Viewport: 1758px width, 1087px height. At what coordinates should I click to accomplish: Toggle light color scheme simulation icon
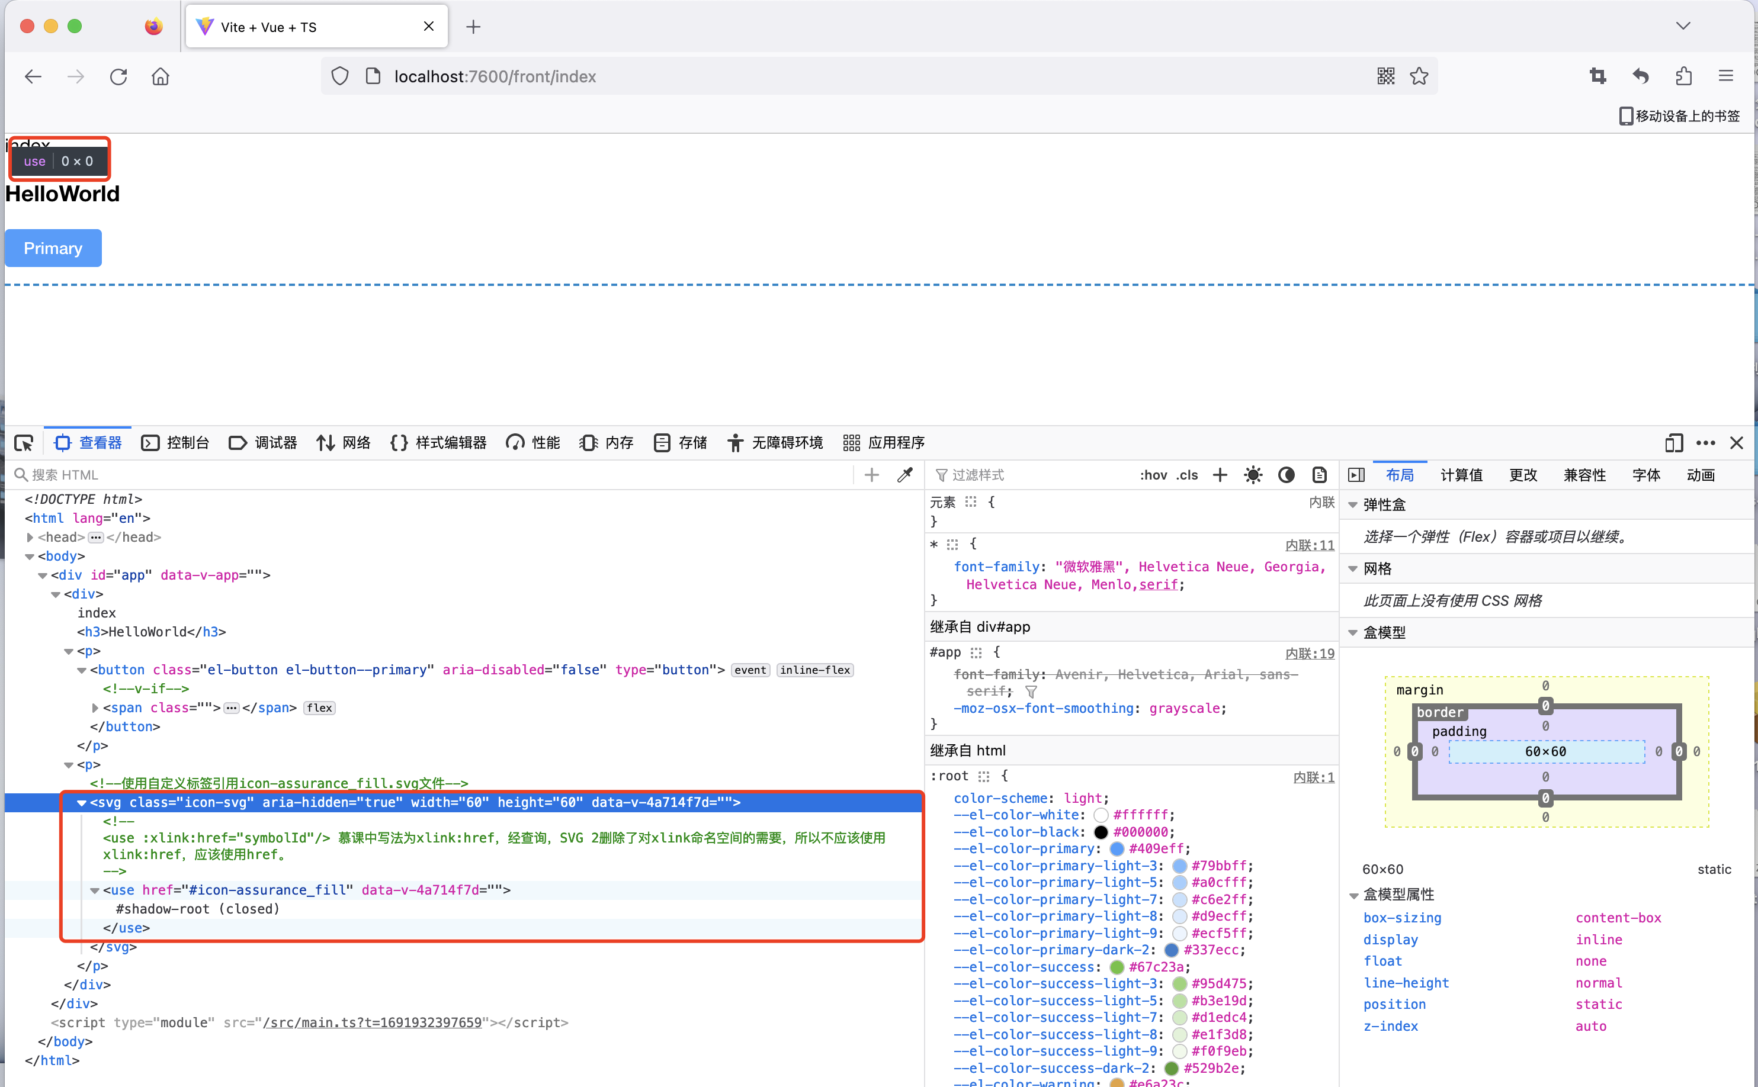coord(1253,474)
